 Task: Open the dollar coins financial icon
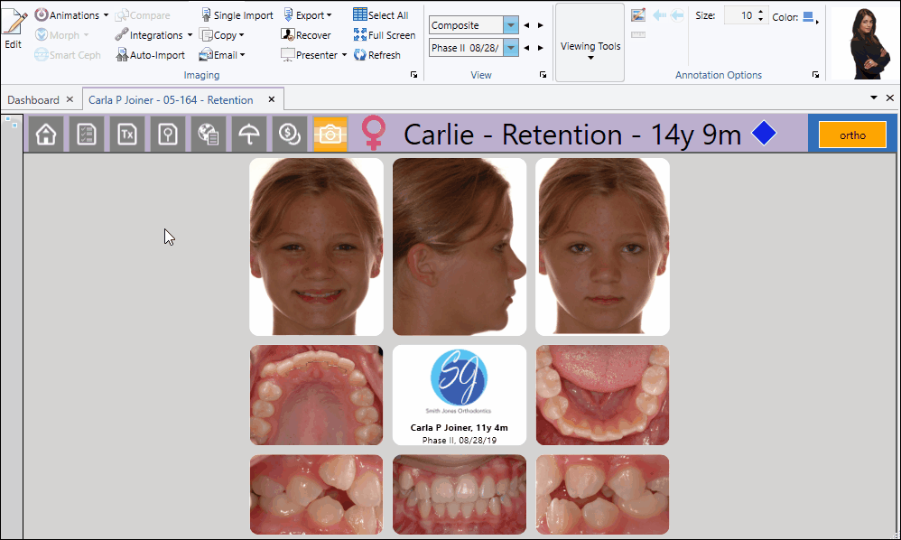point(289,135)
